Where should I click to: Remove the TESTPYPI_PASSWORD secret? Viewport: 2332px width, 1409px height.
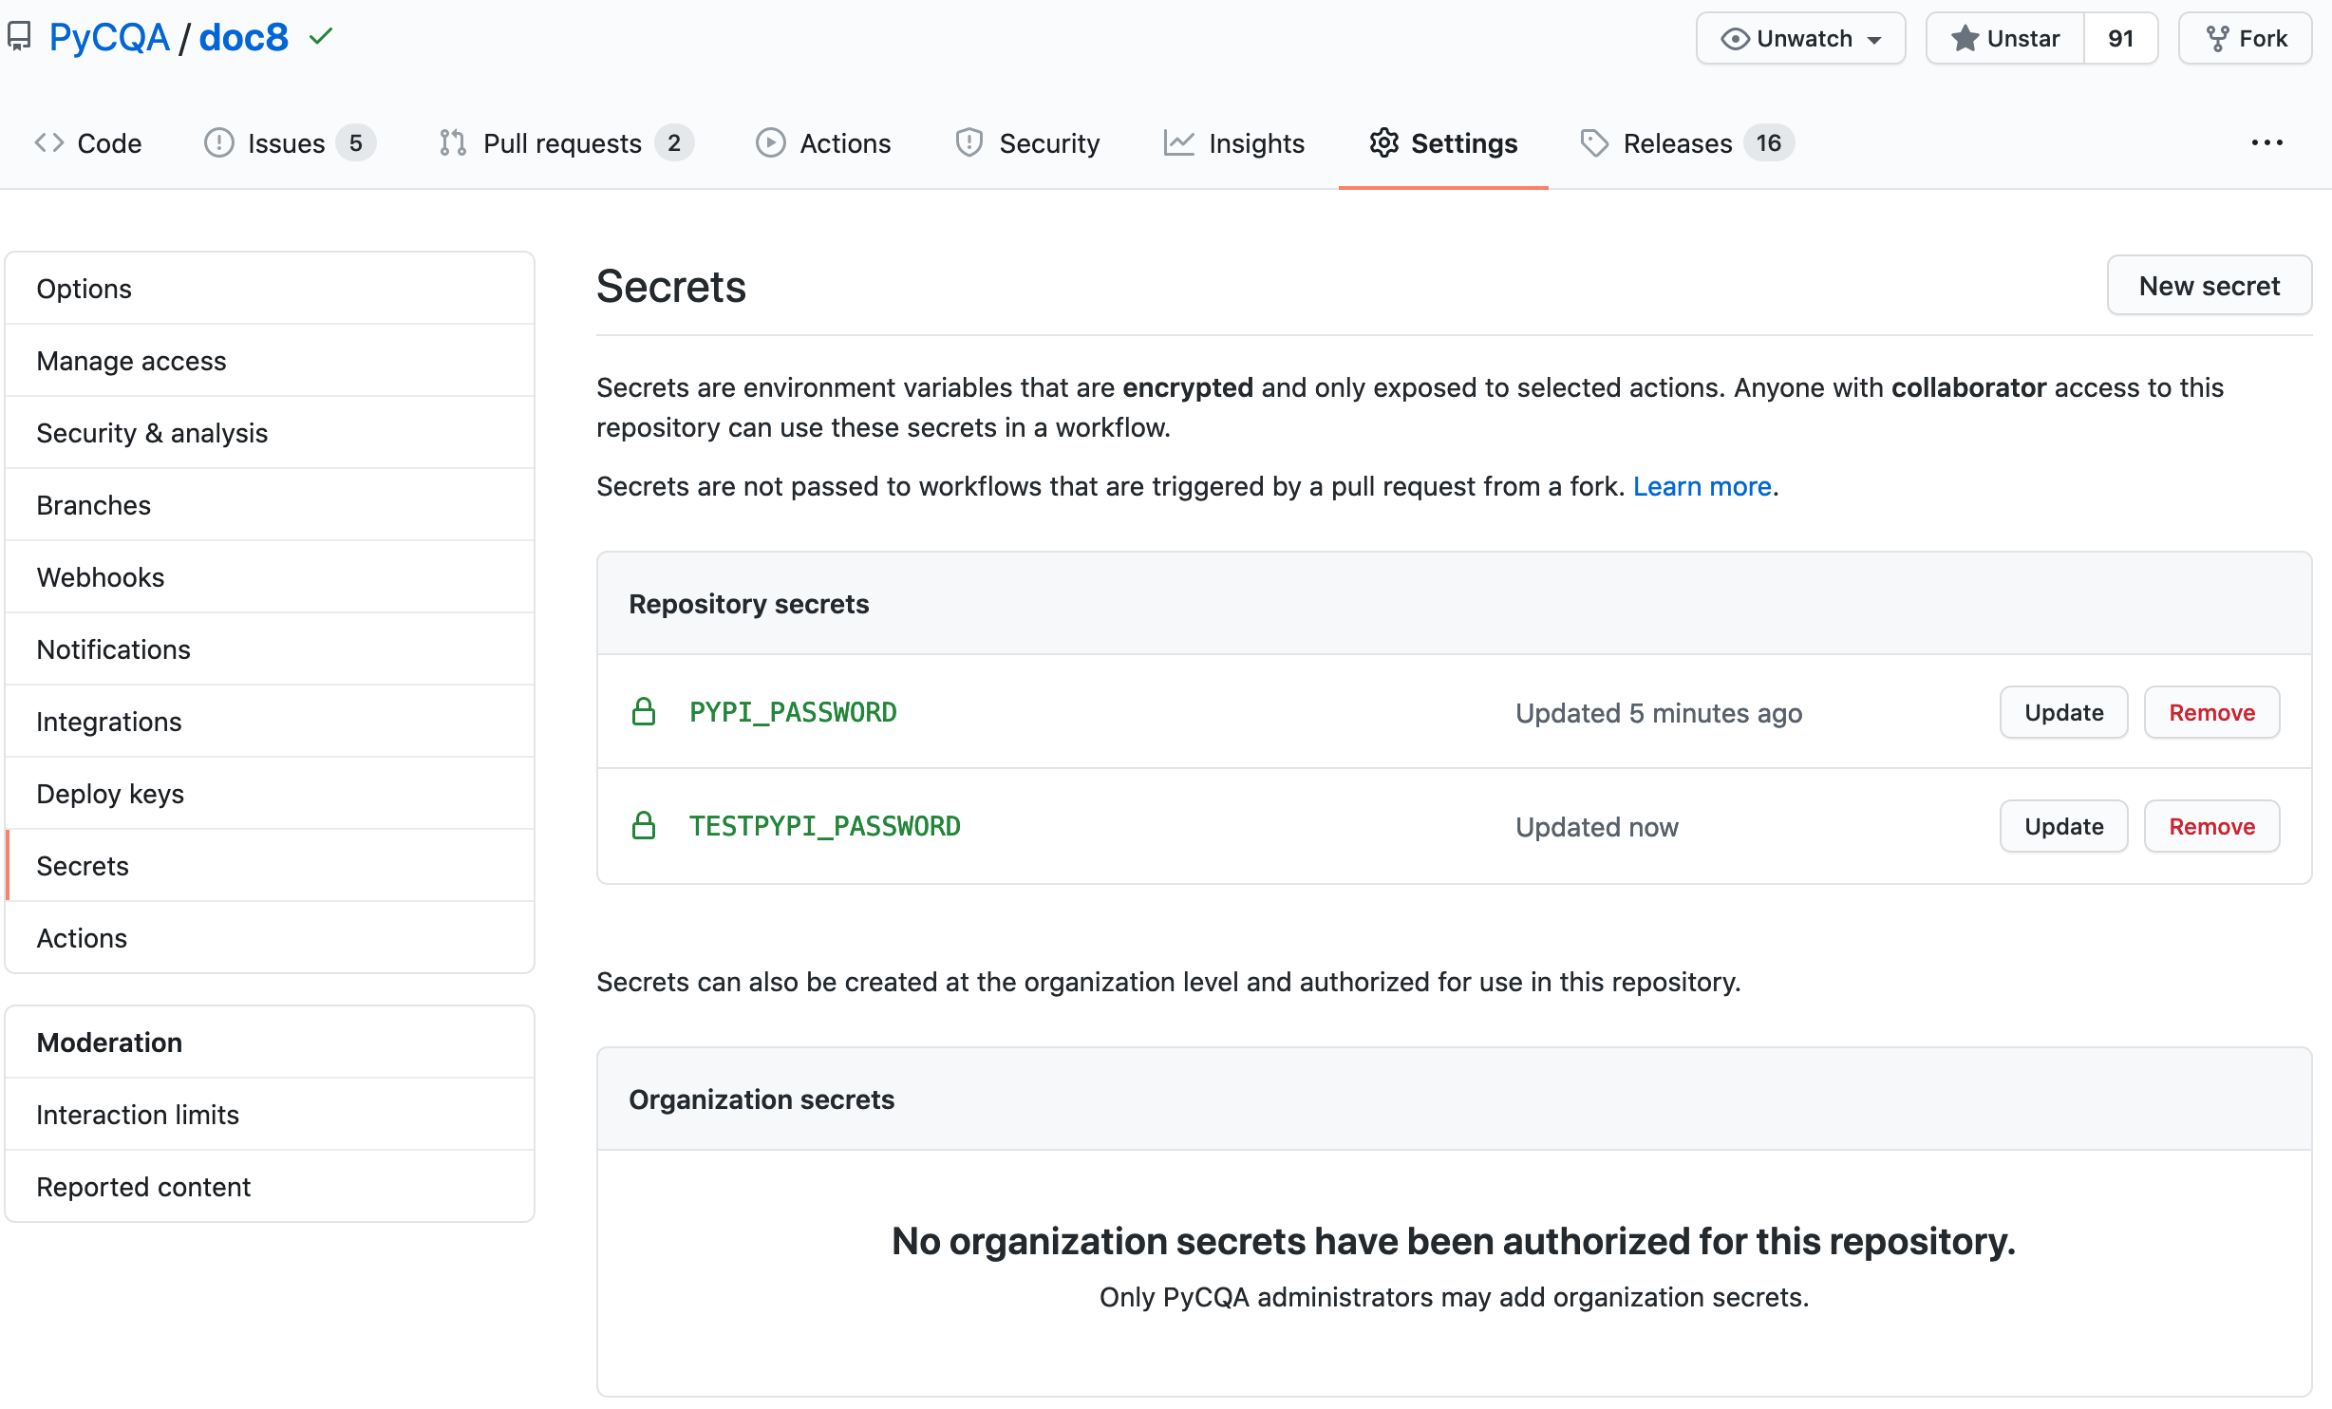pos(2211,827)
